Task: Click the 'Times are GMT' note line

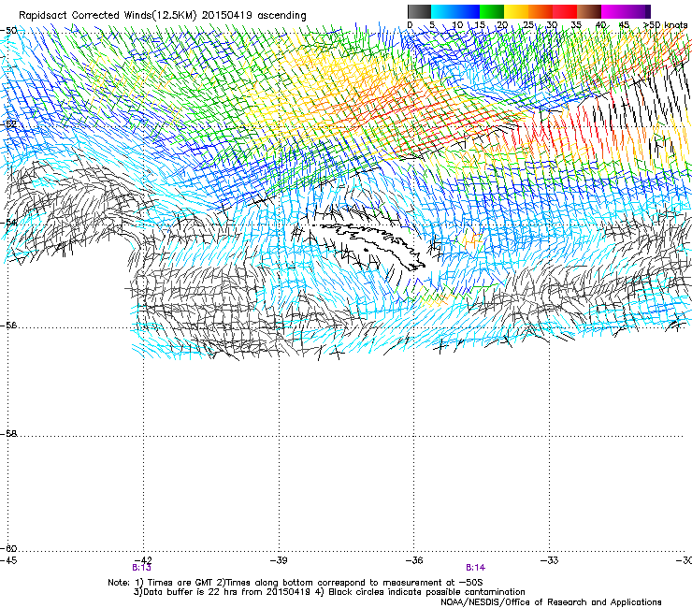Action: (296, 583)
